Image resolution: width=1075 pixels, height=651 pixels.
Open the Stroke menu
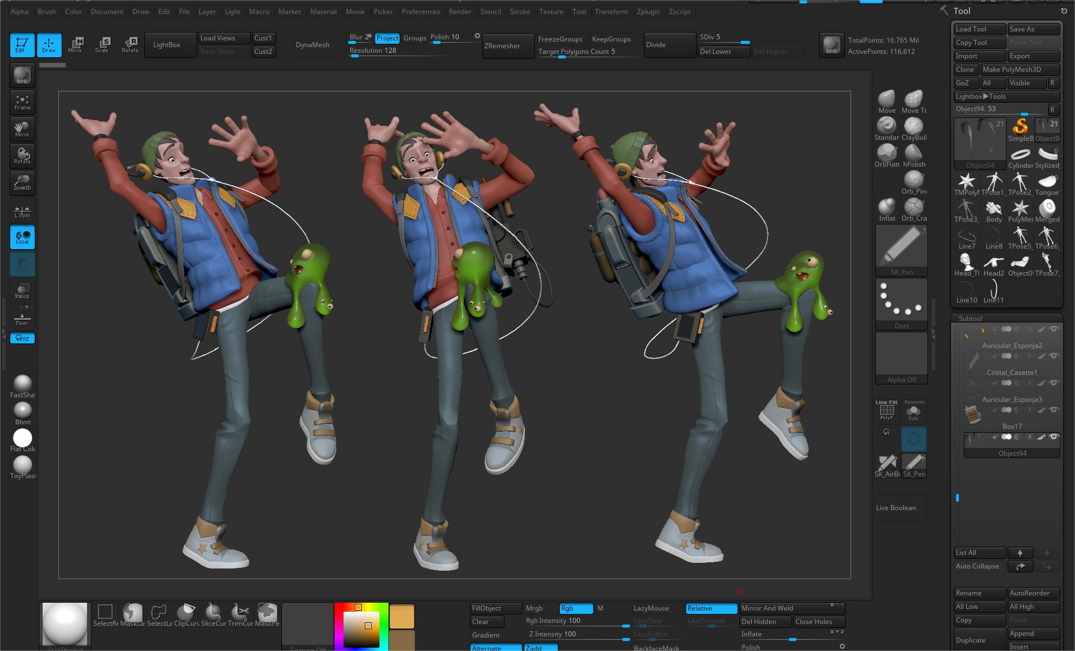(x=520, y=11)
